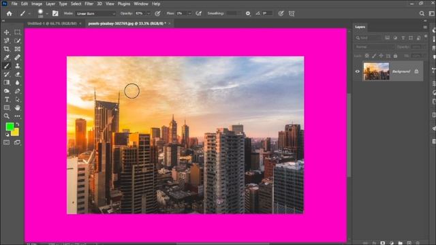Open the workspace switcher icon

click(x=432, y=14)
